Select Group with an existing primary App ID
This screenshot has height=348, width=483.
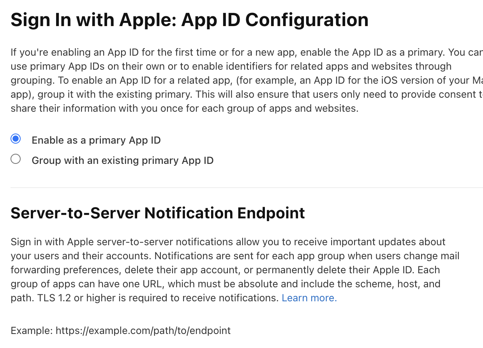pos(16,159)
